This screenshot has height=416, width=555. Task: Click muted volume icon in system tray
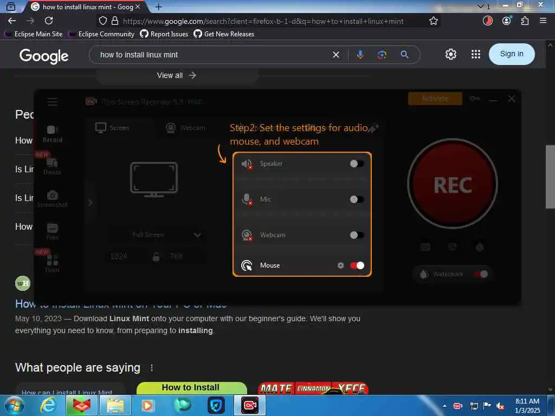pos(500,406)
